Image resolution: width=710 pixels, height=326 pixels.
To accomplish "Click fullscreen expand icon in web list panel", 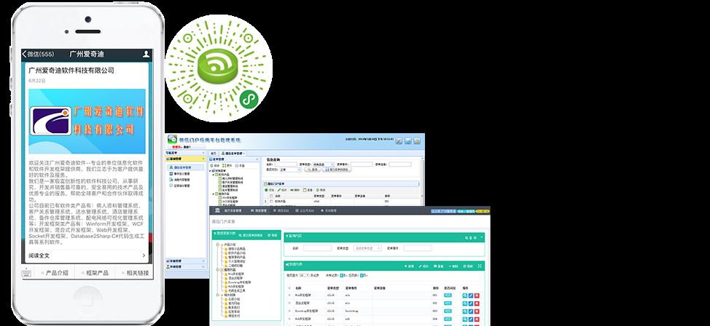I will click(480, 266).
